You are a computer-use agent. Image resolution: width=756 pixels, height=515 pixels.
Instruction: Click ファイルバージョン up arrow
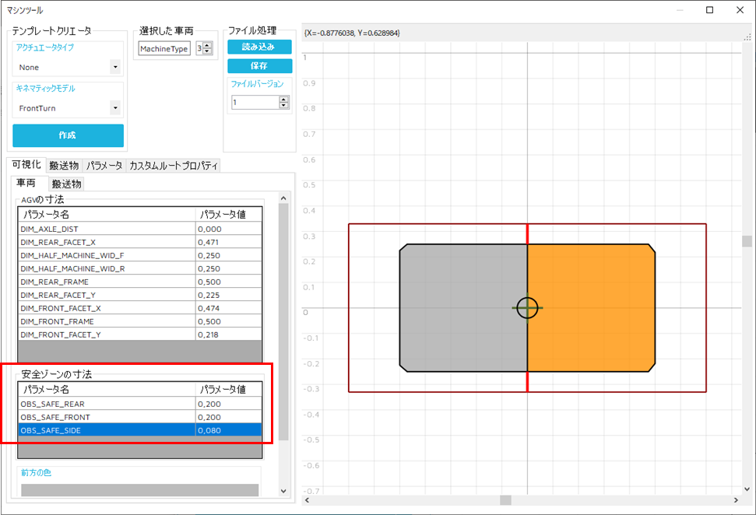tap(283, 99)
